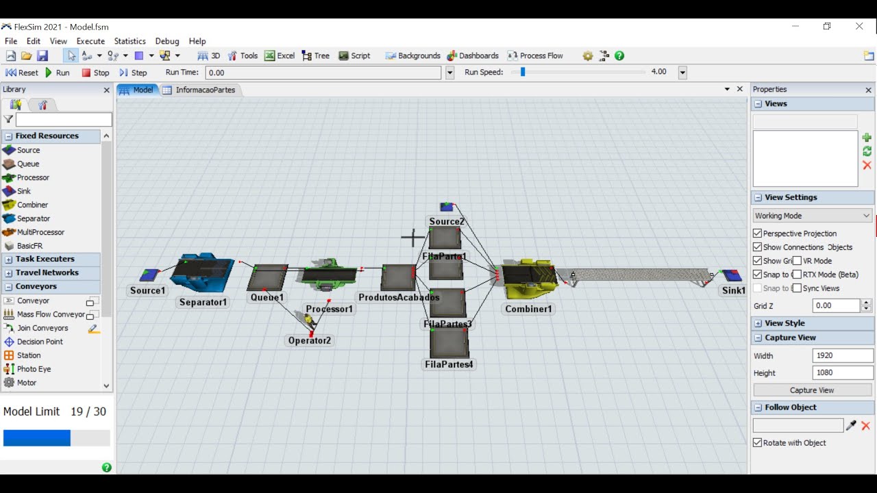Image resolution: width=877 pixels, height=493 pixels.
Task: Click the Capture View button
Action: pos(813,390)
